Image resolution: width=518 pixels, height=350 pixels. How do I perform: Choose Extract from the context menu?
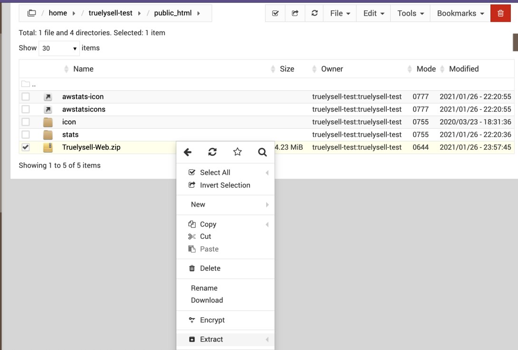coord(211,339)
